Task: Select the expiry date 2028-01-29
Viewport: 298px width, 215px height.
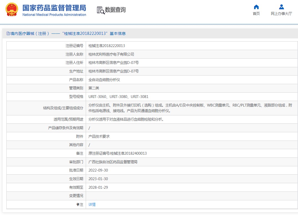Action: click(98, 187)
